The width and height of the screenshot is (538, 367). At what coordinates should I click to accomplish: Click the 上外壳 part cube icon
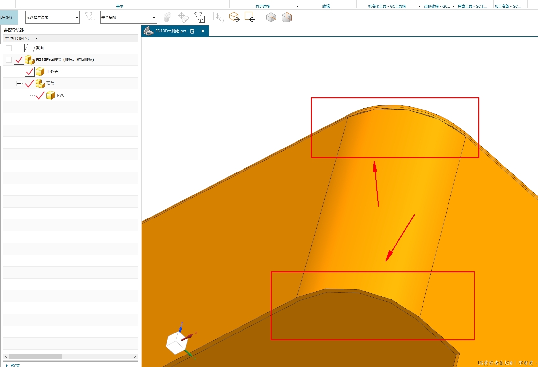(40, 72)
